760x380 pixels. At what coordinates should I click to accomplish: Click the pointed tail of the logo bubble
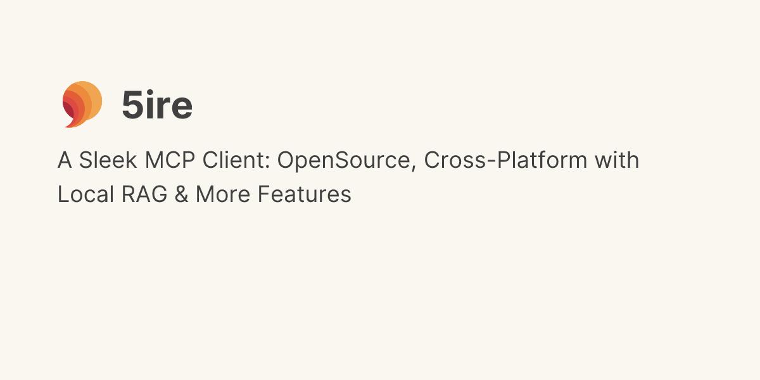pyautogui.click(x=68, y=125)
